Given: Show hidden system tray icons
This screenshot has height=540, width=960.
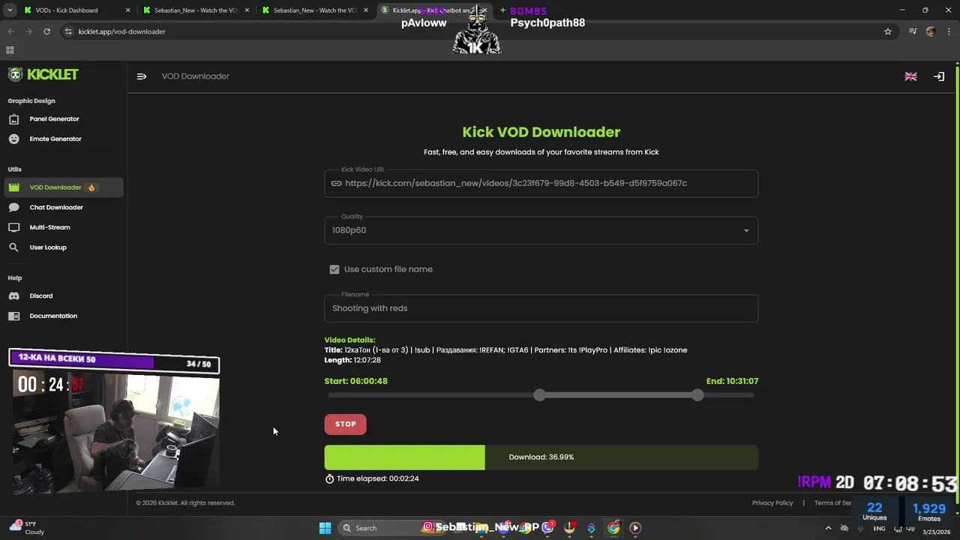Looking at the screenshot, I should click(828, 528).
